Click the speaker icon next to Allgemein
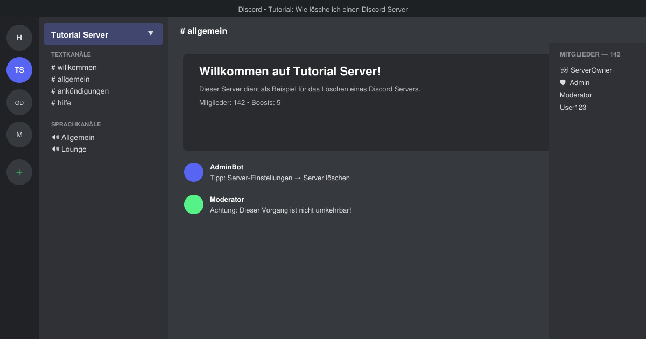 [x=55, y=137]
